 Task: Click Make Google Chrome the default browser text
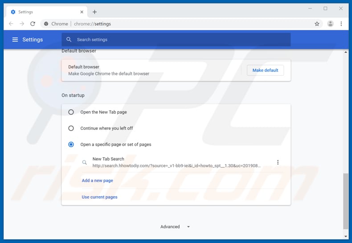point(109,74)
